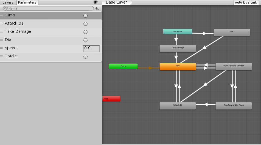This screenshot has height=145, width=261.
Task: Fire the Jump trigger radio button
Action: (85, 16)
